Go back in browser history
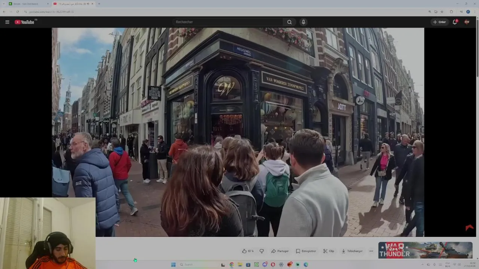Viewport: 479px width, 269px height. 4,12
